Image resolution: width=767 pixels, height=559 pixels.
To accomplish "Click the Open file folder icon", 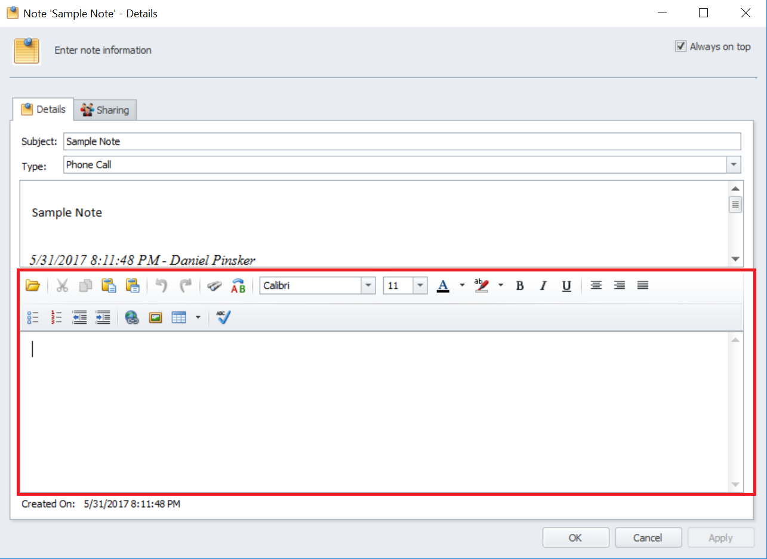I will pos(33,286).
